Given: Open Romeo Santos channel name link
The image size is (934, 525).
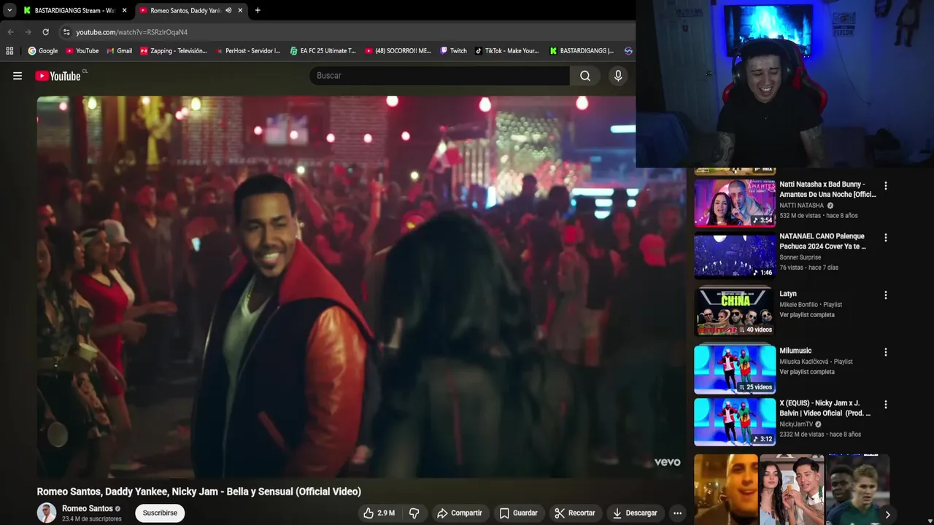Looking at the screenshot, I should [88, 508].
